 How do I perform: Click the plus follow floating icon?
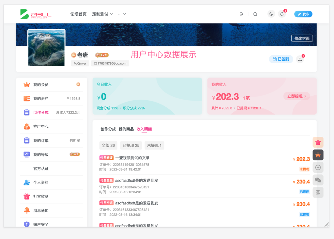(x=318, y=167)
